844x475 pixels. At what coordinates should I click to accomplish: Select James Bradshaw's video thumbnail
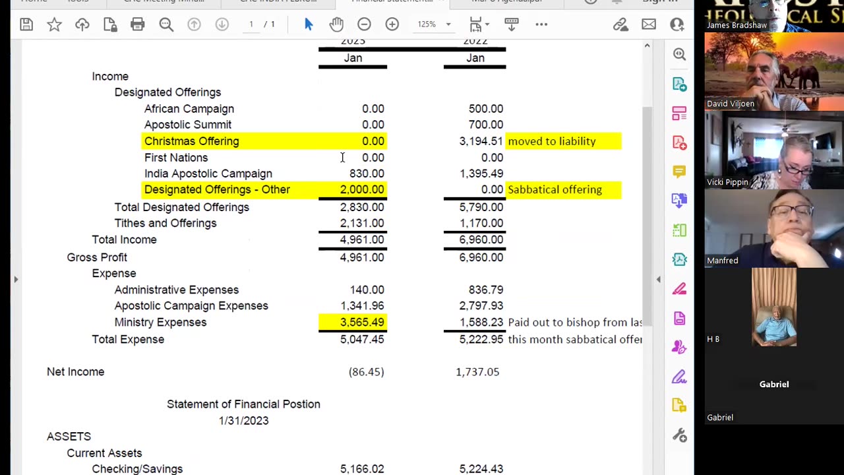click(x=774, y=16)
